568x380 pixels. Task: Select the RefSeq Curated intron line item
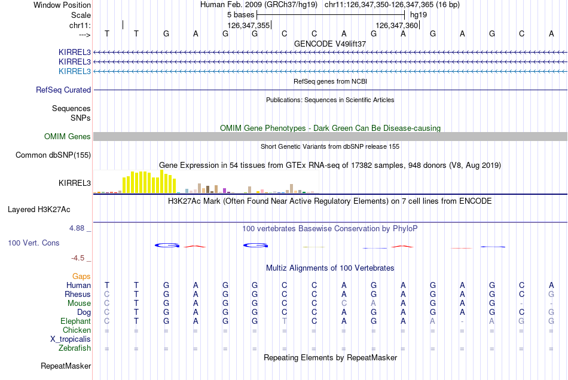[x=330, y=90]
